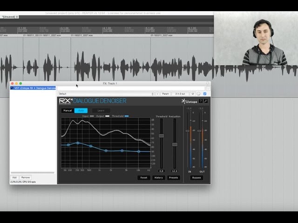Click the 4.1.00 timeline ruler marker
The width and height of the screenshot is (298, 223).
tap(107, 28)
